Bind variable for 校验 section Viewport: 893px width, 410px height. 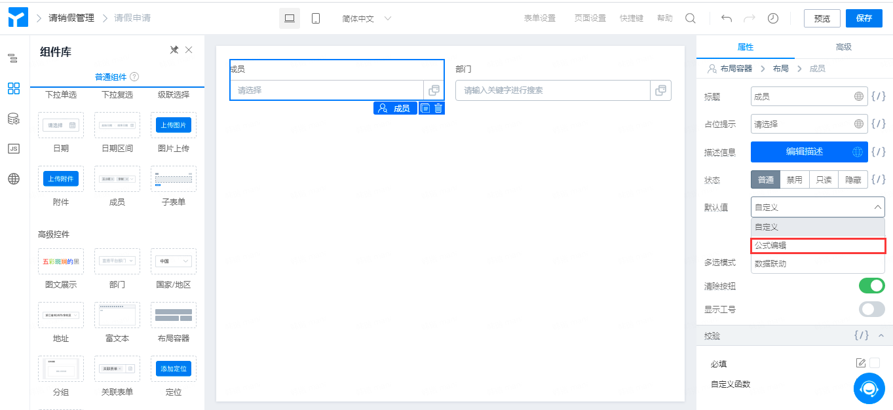pyautogui.click(x=862, y=335)
